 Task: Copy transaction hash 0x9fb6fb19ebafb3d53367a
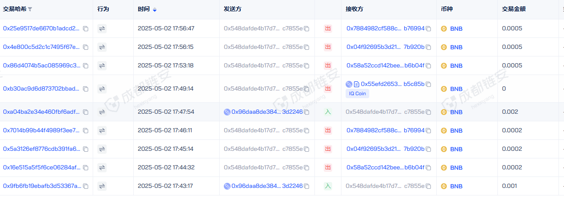(x=86, y=186)
